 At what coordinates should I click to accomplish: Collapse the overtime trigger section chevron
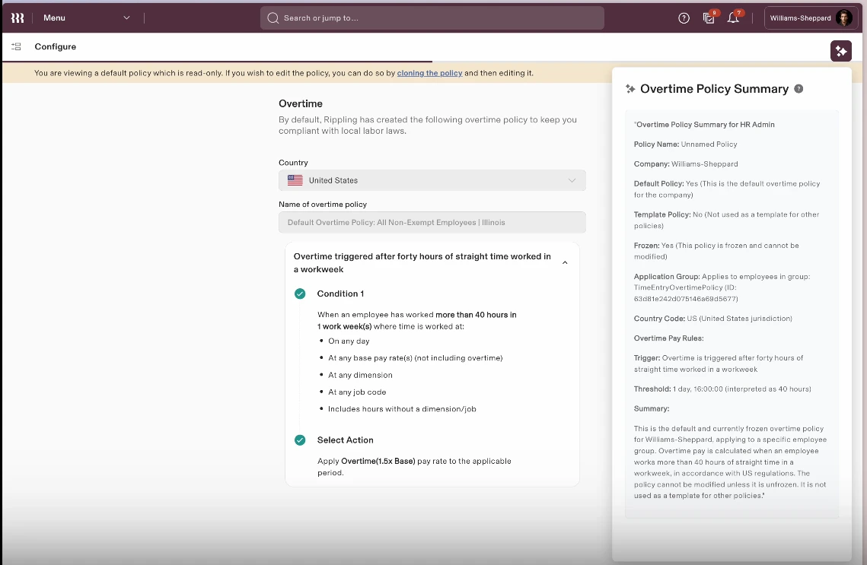565,263
